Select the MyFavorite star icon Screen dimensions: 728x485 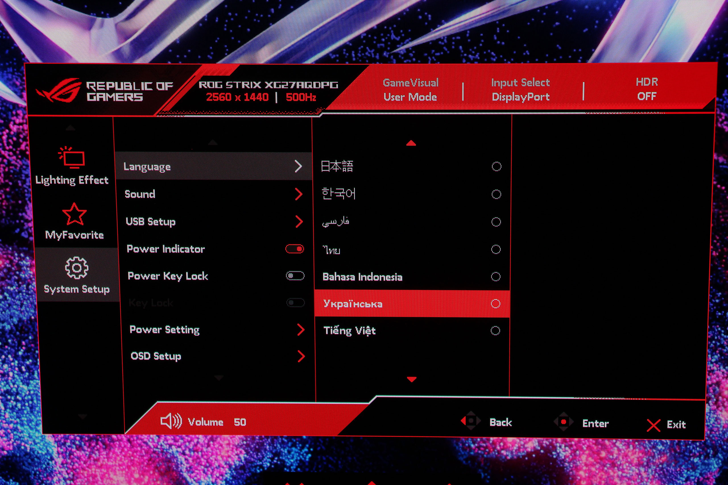74,214
